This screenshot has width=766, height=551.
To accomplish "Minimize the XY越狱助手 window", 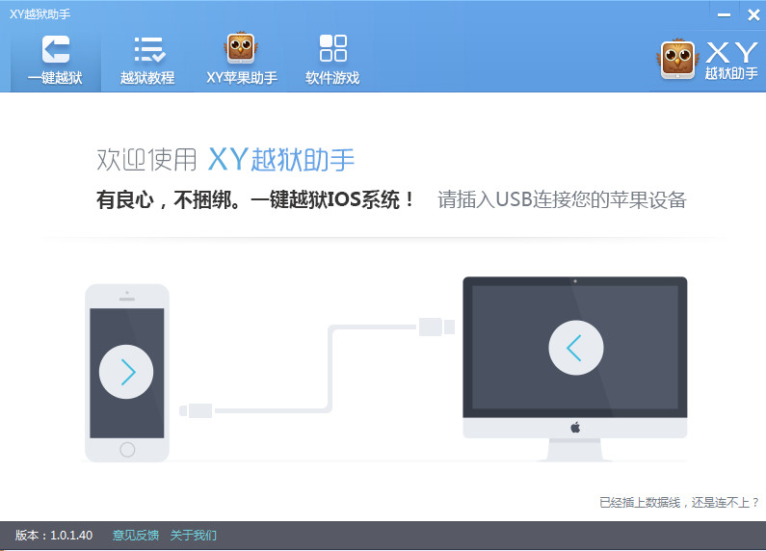I will (x=723, y=13).
